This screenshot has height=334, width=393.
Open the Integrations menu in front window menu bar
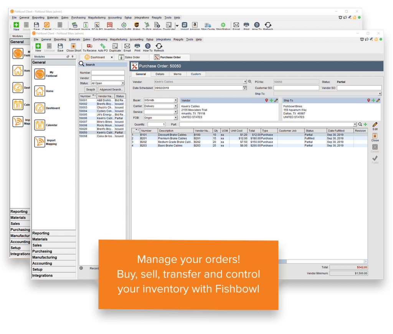click(x=163, y=40)
